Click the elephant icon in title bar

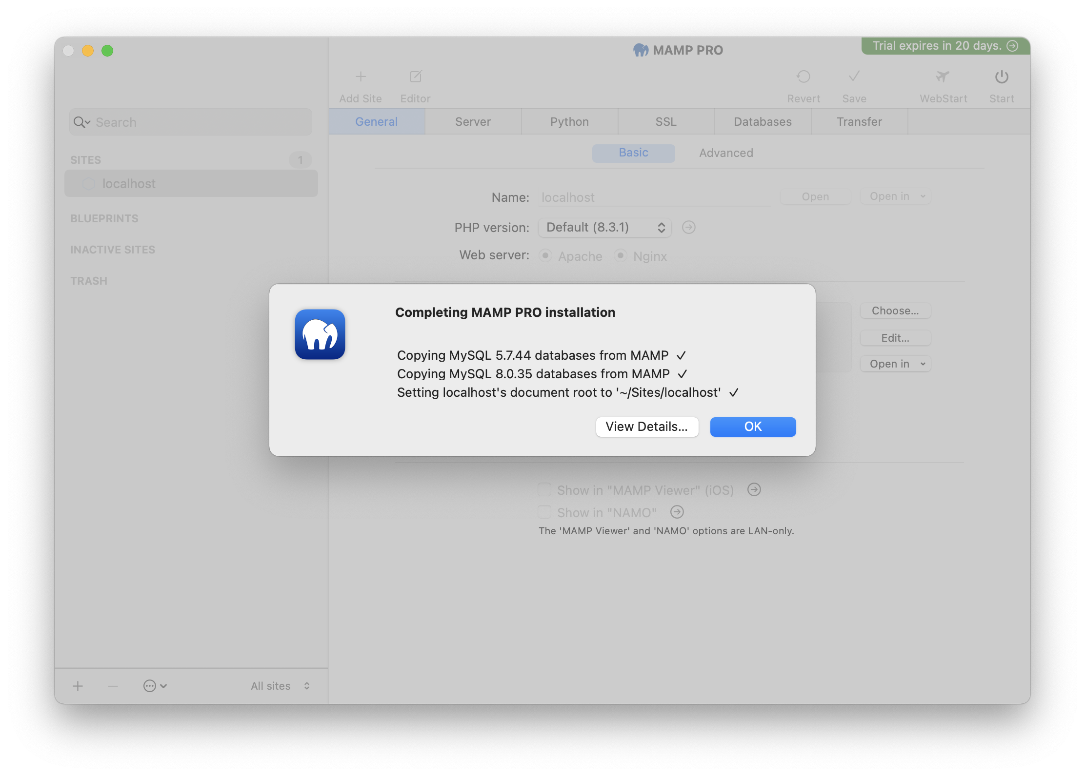(641, 50)
